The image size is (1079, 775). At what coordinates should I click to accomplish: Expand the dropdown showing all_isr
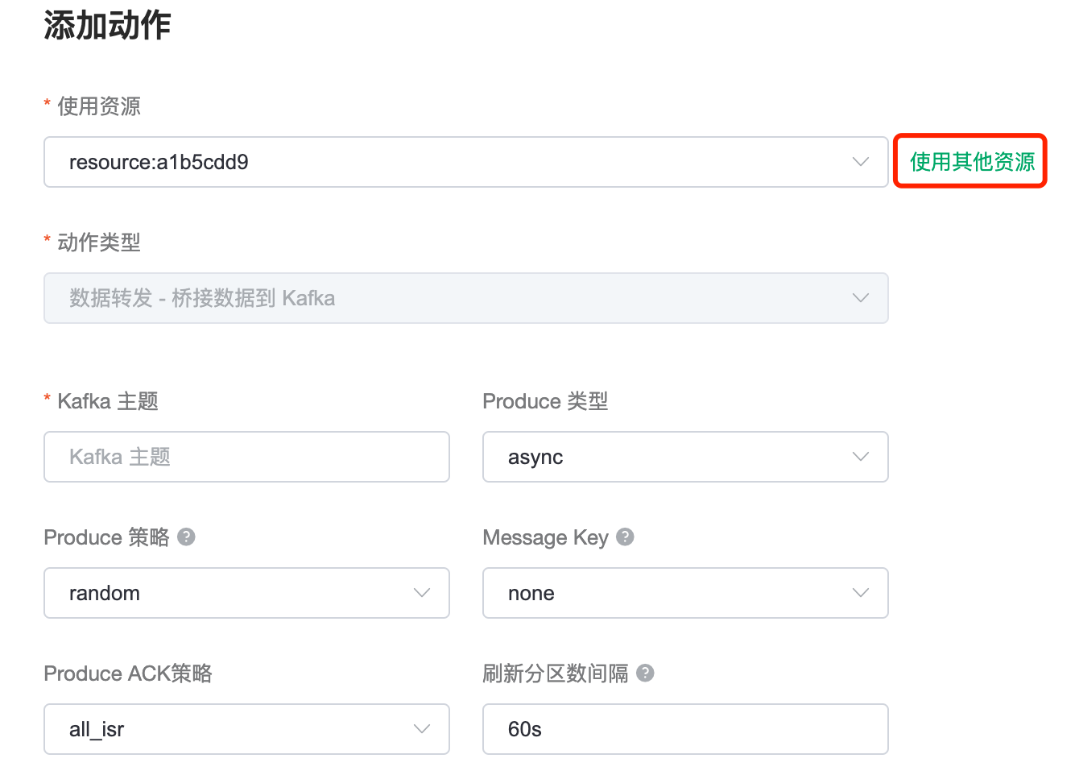(x=234, y=729)
